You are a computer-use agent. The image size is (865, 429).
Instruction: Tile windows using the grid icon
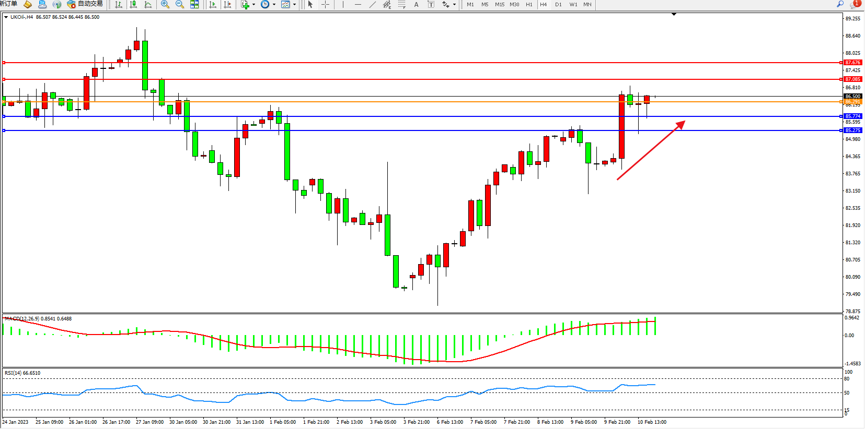[194, 4]
